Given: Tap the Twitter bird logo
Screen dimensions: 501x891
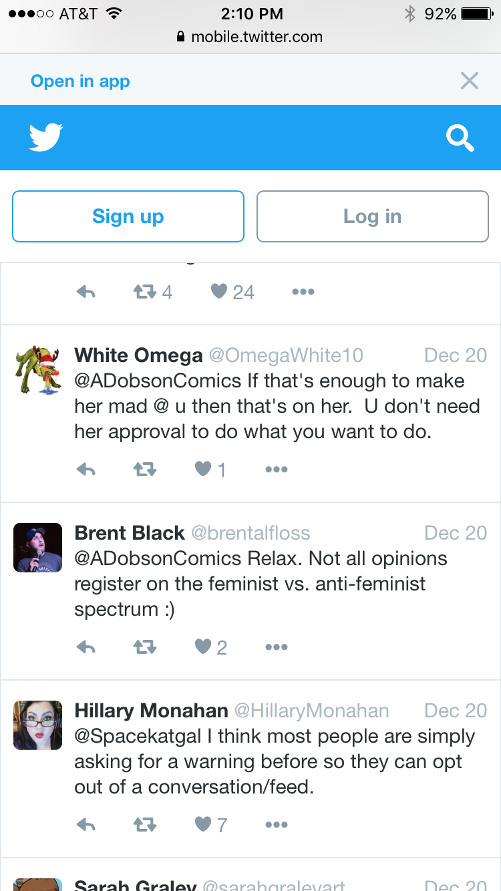Looking at the screenshot, I should tap(46, 138).
